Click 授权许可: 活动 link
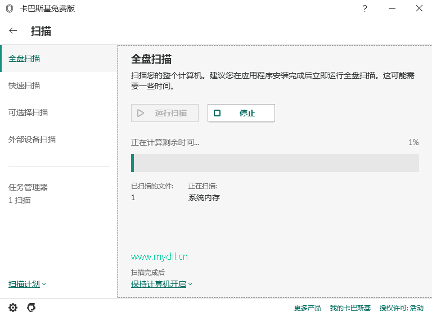 pos(402,308)
